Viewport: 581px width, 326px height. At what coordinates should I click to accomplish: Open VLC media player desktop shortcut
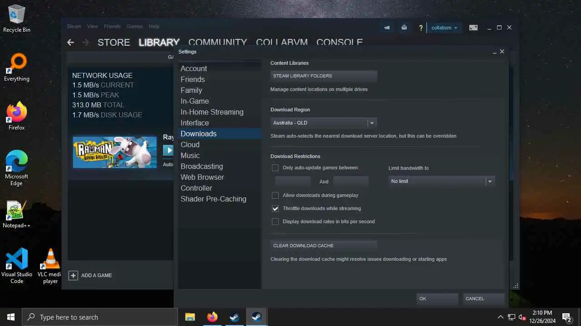[x=50, y=266]
